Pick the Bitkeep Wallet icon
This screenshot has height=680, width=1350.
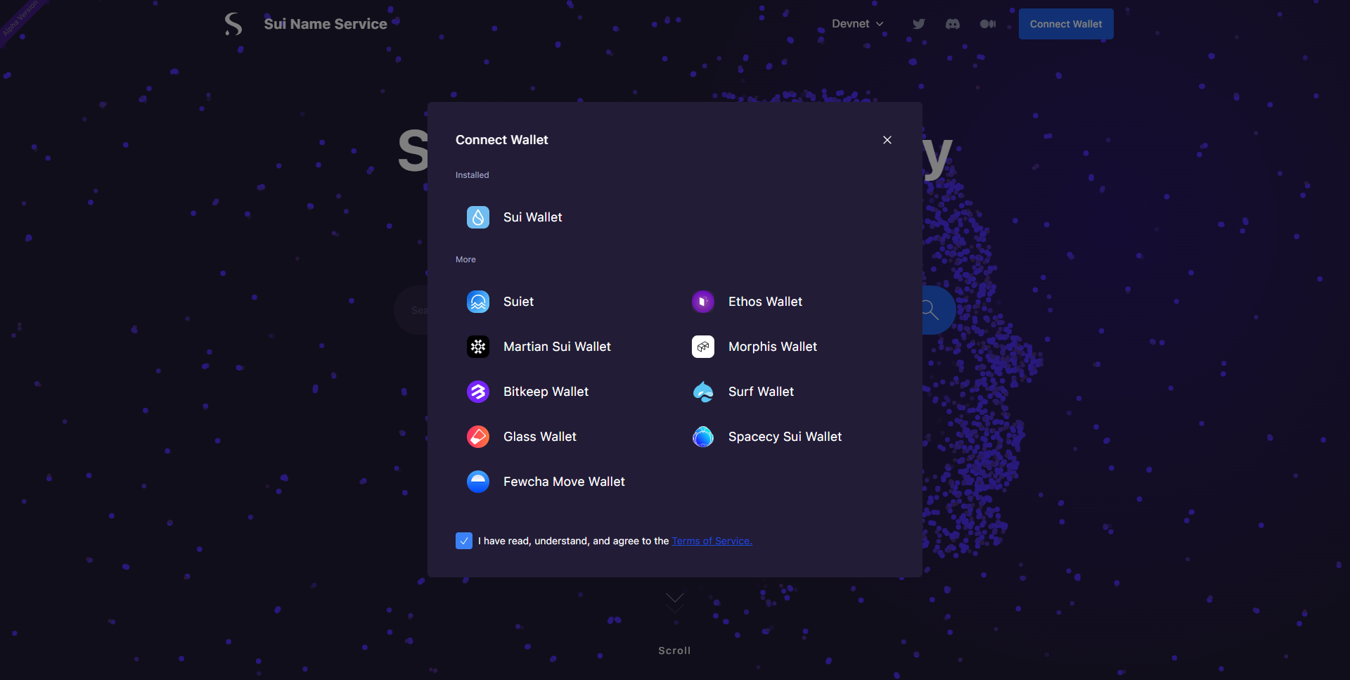coord(478,392)
